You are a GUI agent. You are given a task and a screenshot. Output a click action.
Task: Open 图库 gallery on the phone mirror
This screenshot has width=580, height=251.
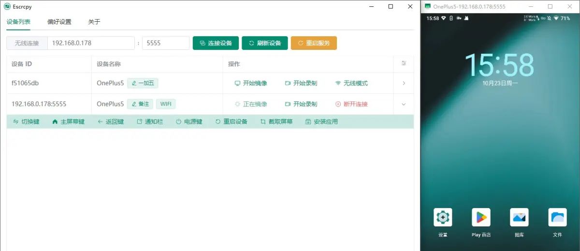click(519, 222)
